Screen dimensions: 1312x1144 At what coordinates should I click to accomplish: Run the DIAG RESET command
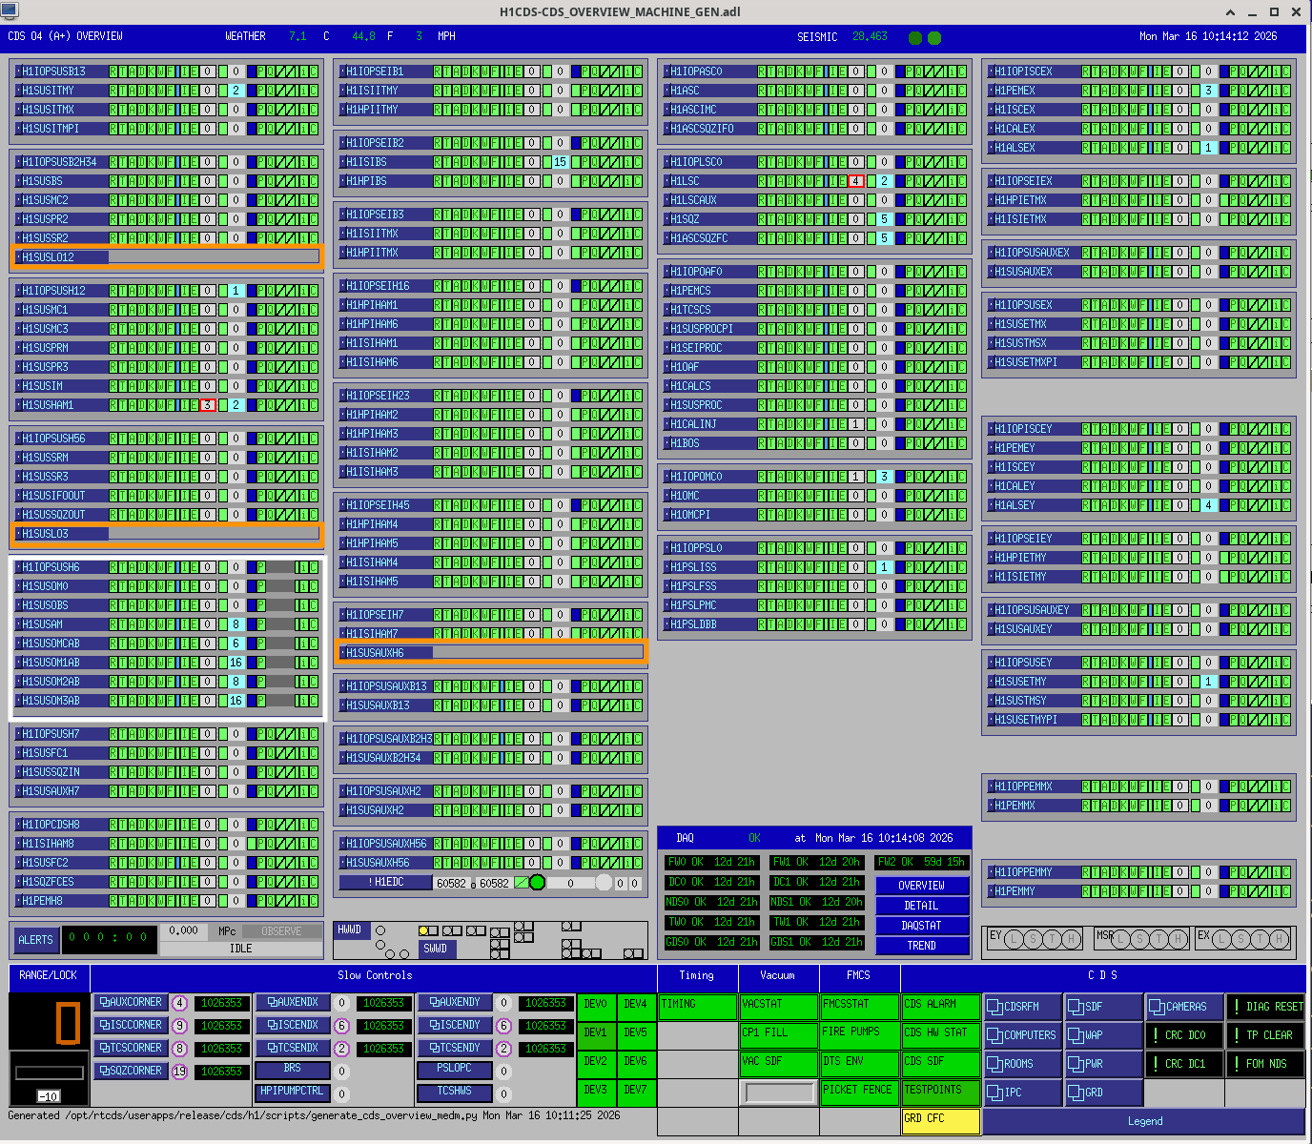click(1265, 1007)
